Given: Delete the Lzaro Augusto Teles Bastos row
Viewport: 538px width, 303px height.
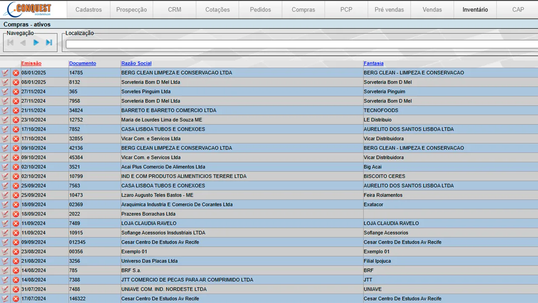Looking at the screenshot, I should point(16,195).
